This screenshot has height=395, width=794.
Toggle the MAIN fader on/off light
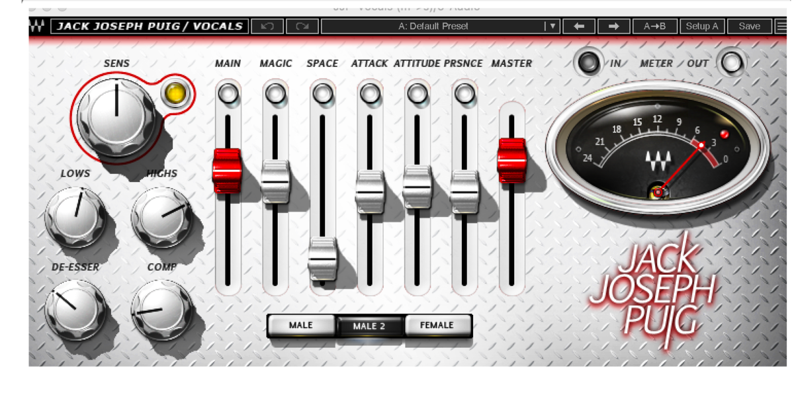click(x=228, y=94)
